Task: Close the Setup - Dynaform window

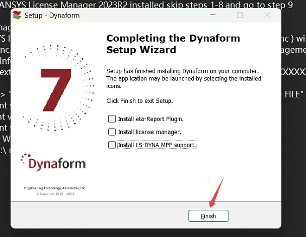Action: [x=267, y=15]
